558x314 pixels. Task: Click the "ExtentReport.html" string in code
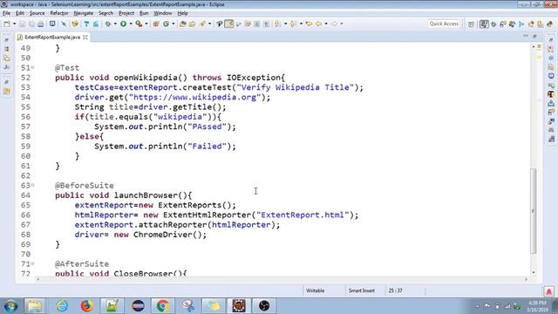click(303, 215)
